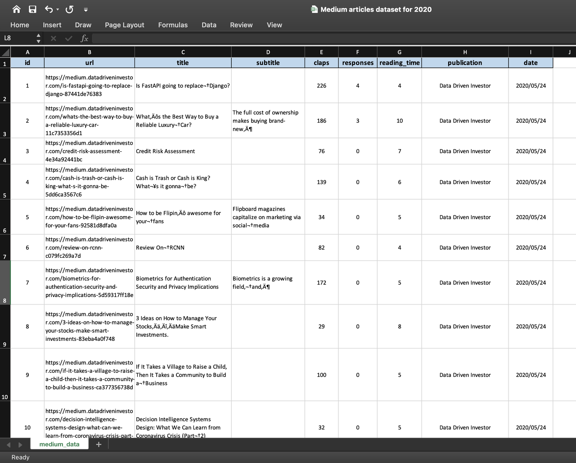Screen dimensions: 576x463
Task: Select column H header
Action: (x=465, y=52)
